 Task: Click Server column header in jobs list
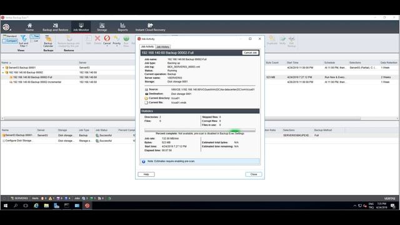(82, 62)
